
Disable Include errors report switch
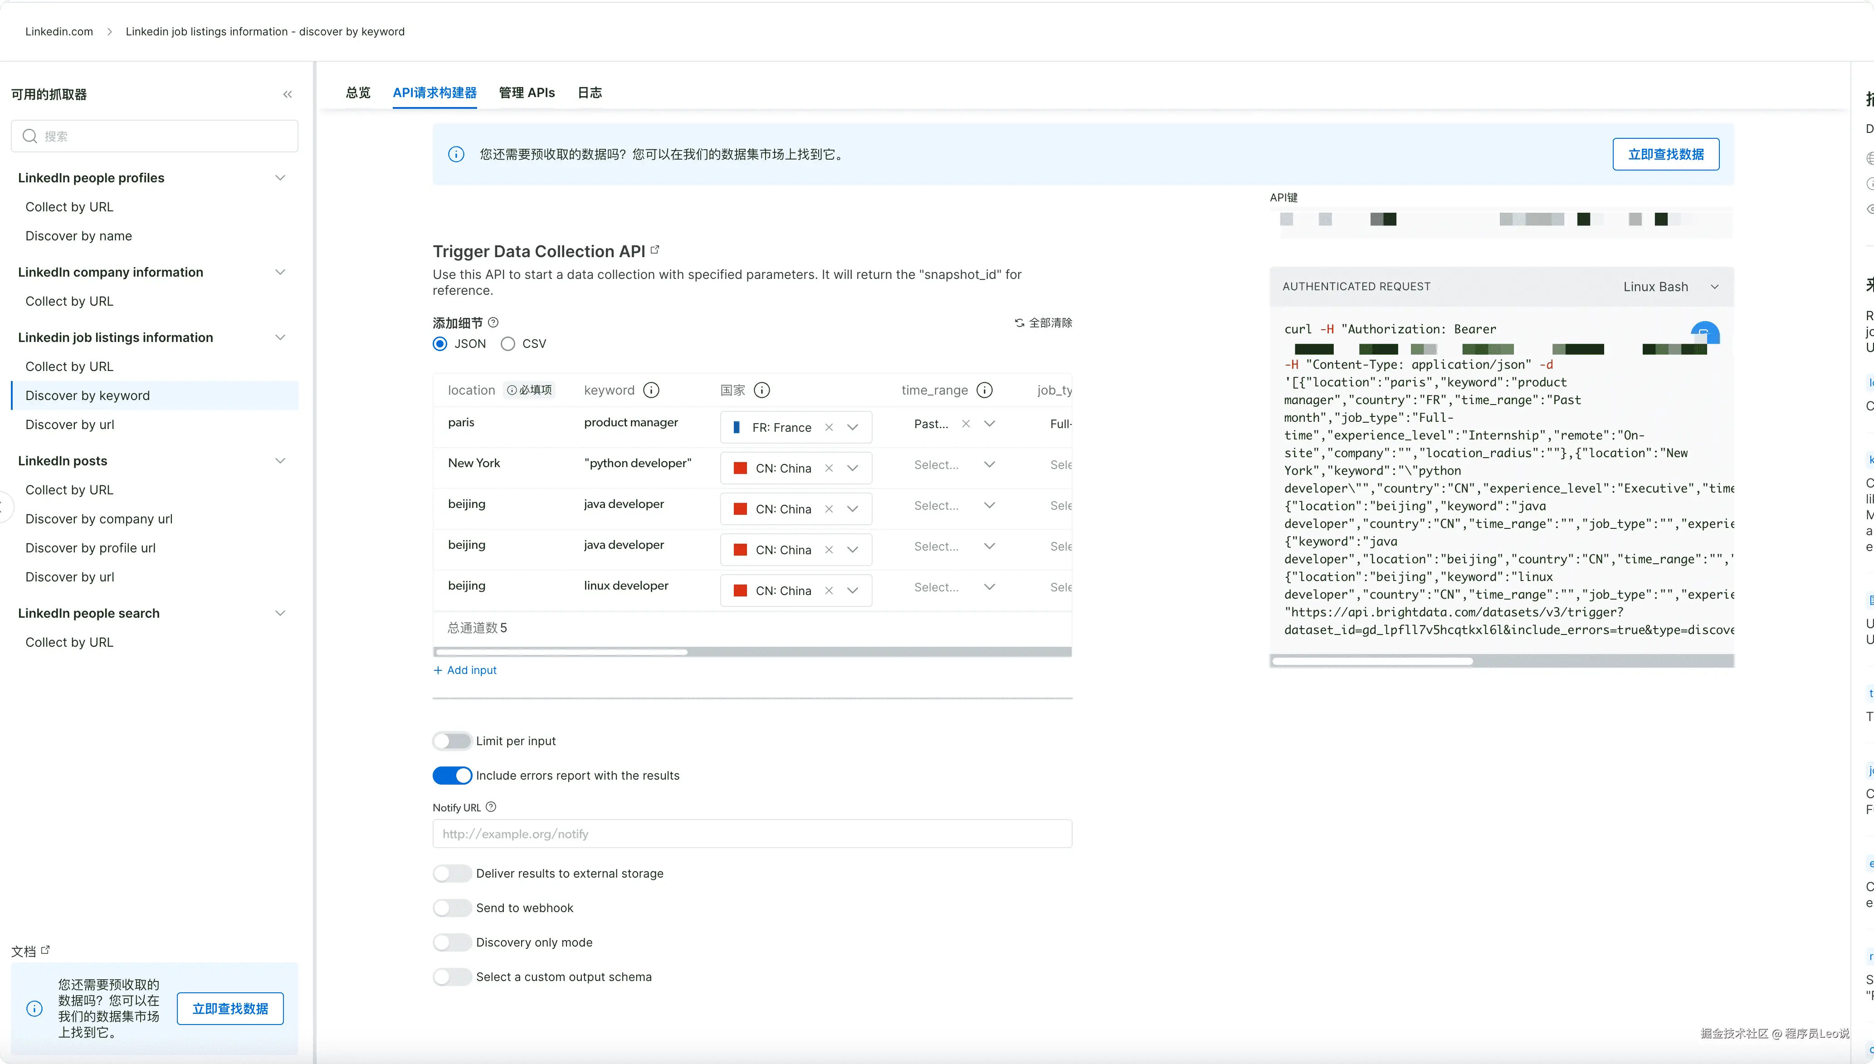tap(452, 776)
